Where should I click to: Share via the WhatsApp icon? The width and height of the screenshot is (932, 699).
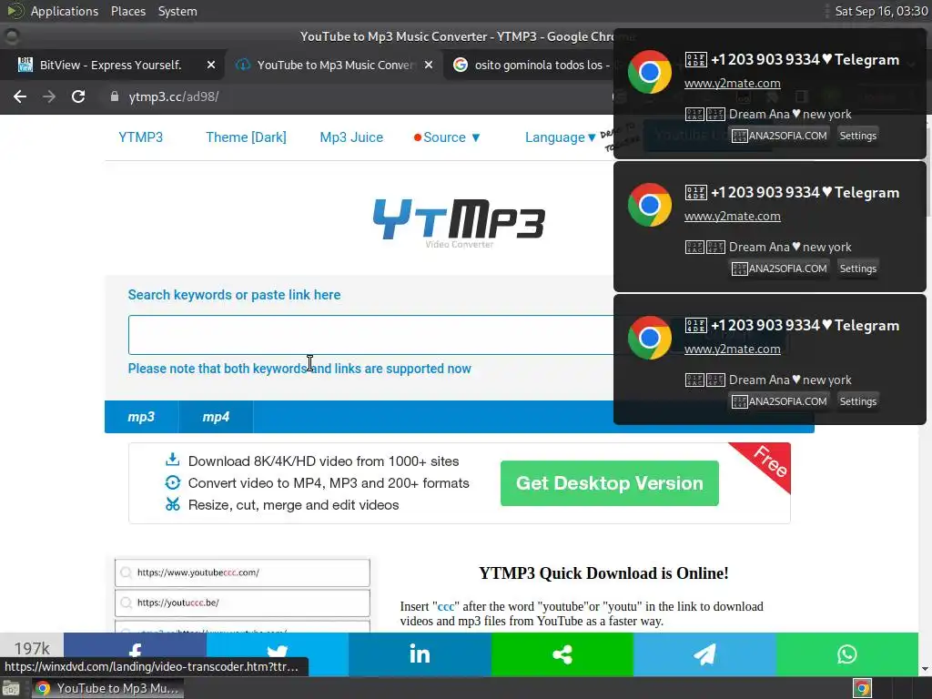click(847, 654)
